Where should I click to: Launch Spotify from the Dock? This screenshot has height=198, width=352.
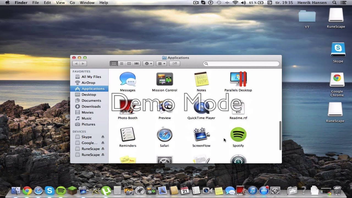click(61, 190)
